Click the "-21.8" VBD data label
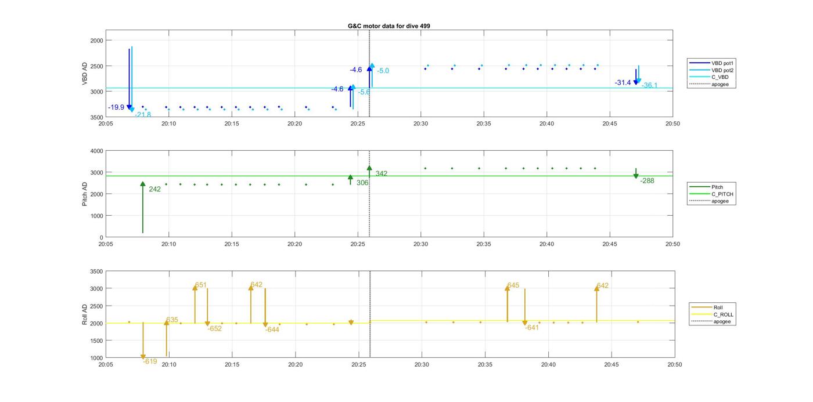The image size is (813, 402). click(x=143, y=115)
